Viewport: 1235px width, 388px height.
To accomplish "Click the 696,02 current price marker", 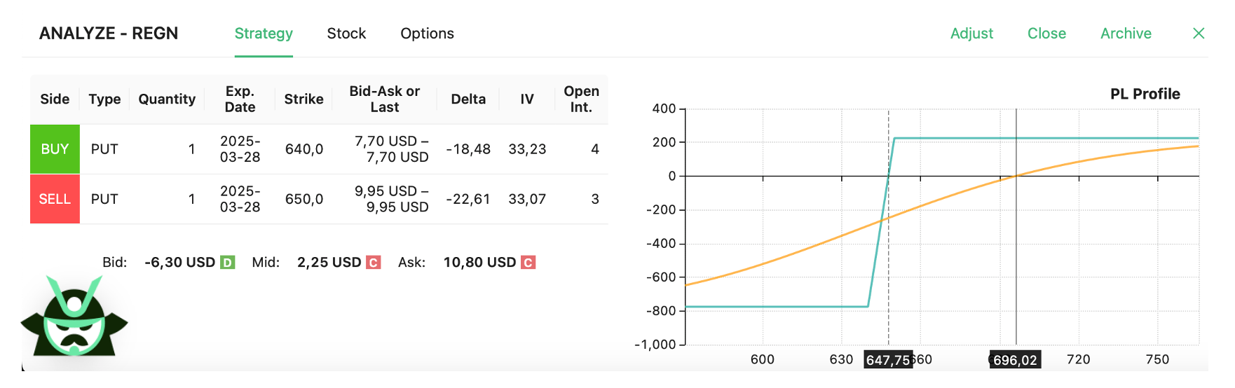I will click(x=1015, y=360).
